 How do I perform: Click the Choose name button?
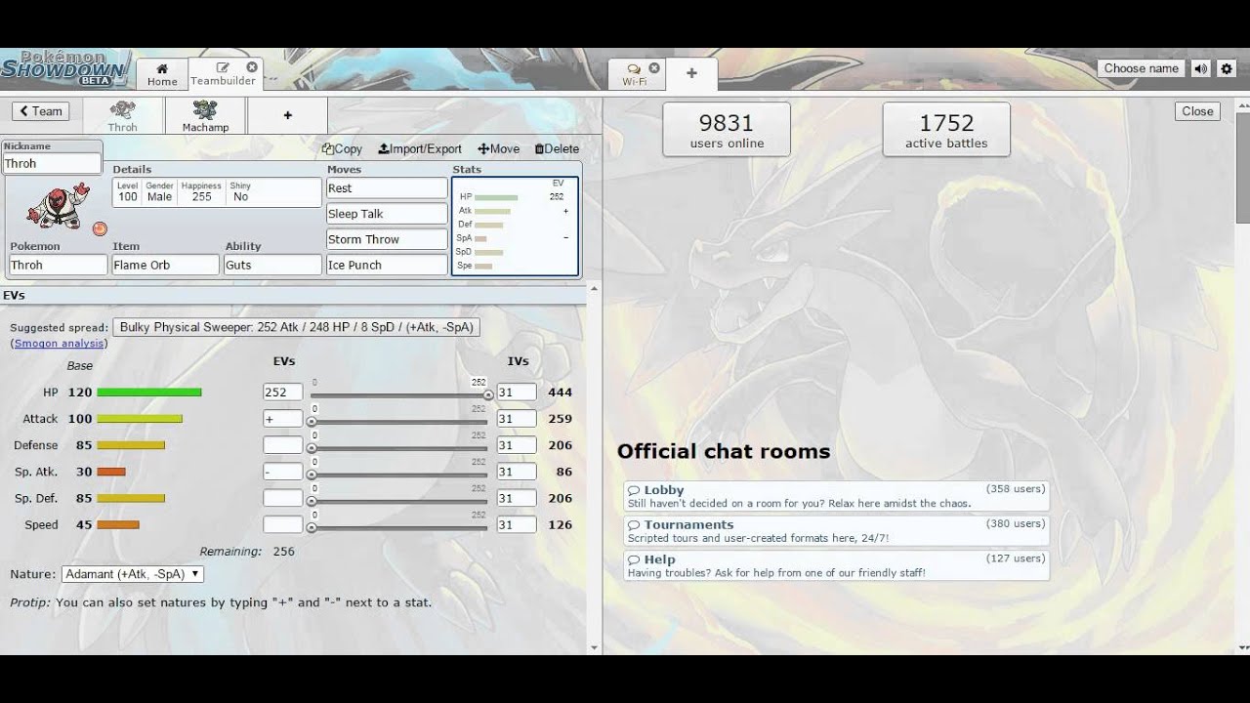[x=1141, y=68]
